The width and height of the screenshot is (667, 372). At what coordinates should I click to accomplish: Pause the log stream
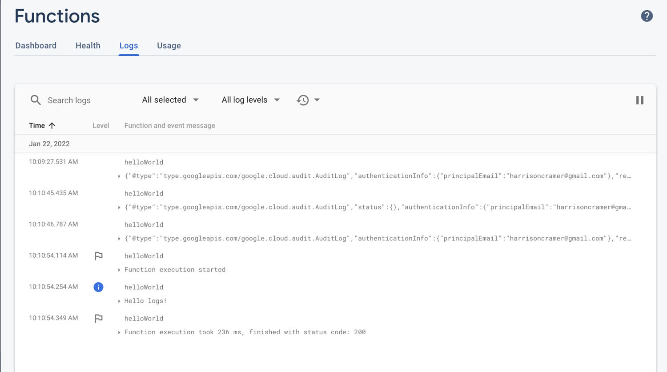click(639, 100)
